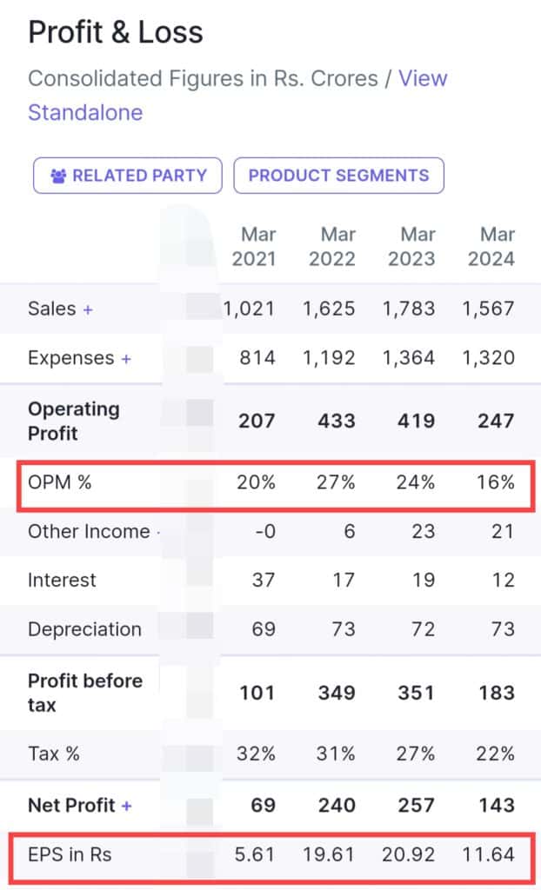Click the Profit before tax label
This screenshot has width=541, height=890.
[x=85, y=693]
